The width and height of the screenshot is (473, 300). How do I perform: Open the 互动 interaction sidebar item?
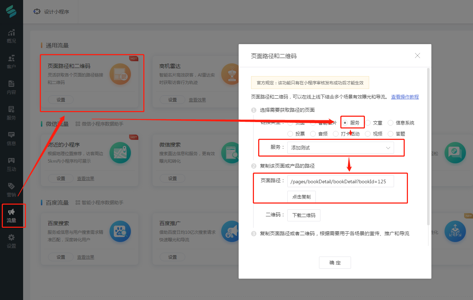coord(11,164)
